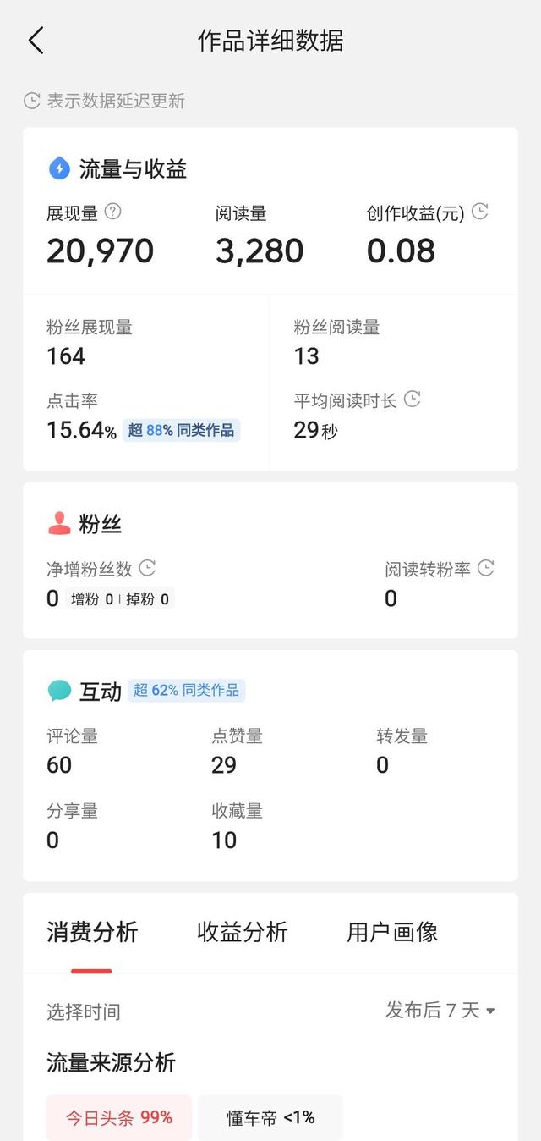Tap the clock icon beside 净增粉丝数

(147, 567)
